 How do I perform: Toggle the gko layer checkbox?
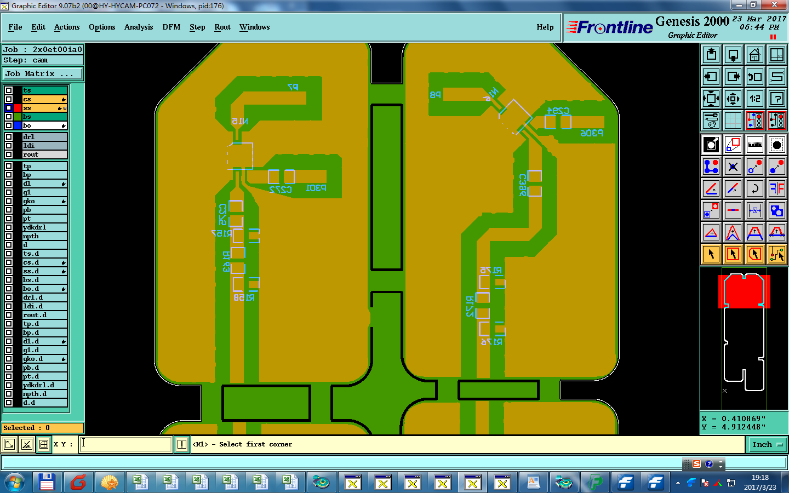(x=9, y=201)
